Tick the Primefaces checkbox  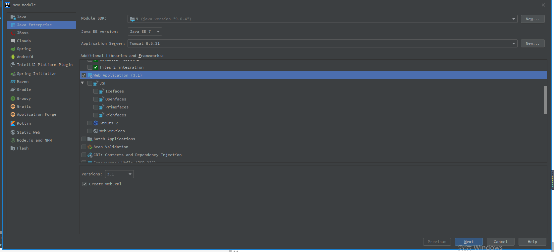click(96, 107)
